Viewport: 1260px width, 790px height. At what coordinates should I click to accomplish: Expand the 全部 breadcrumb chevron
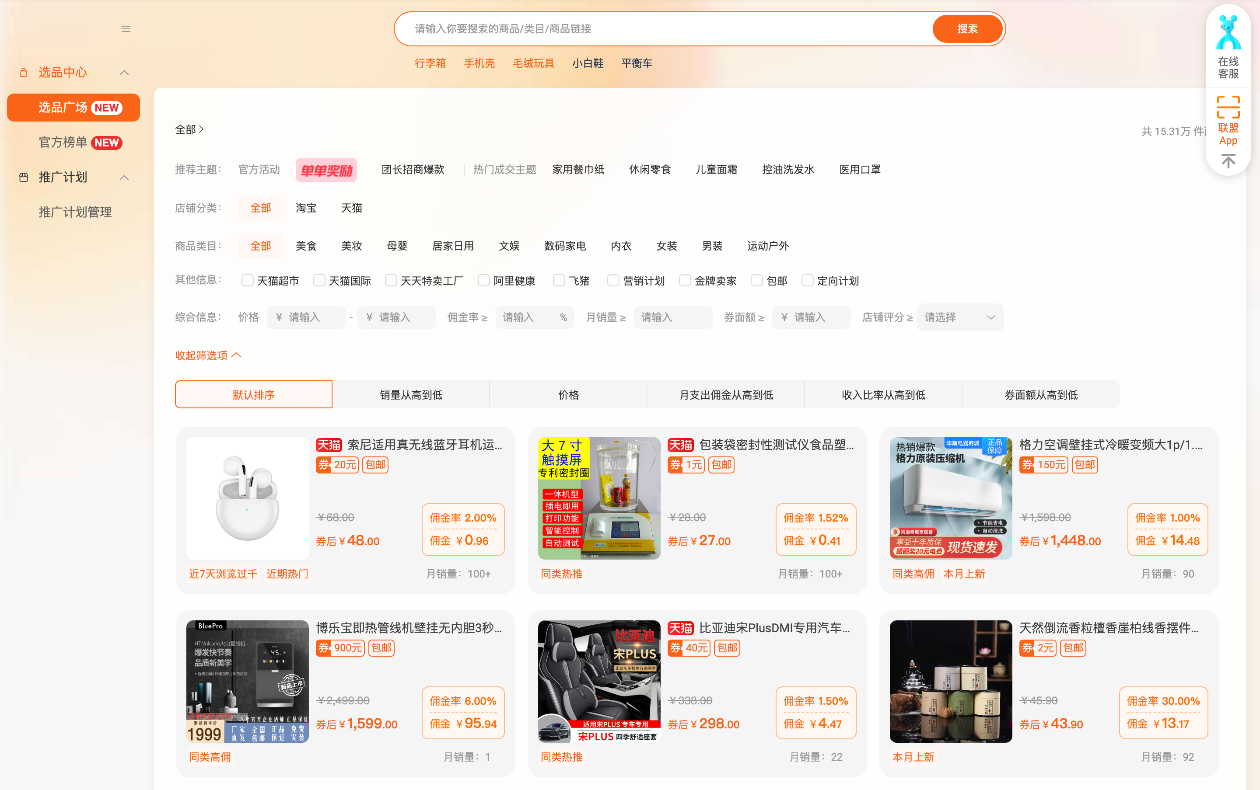201,129
